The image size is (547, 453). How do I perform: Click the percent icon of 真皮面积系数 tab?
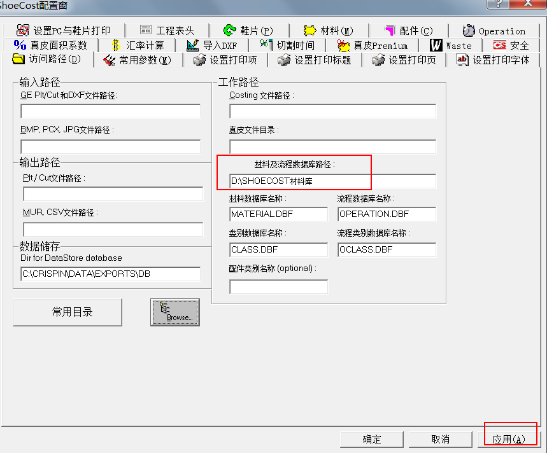pyautogui.click(x=20, y=45)
